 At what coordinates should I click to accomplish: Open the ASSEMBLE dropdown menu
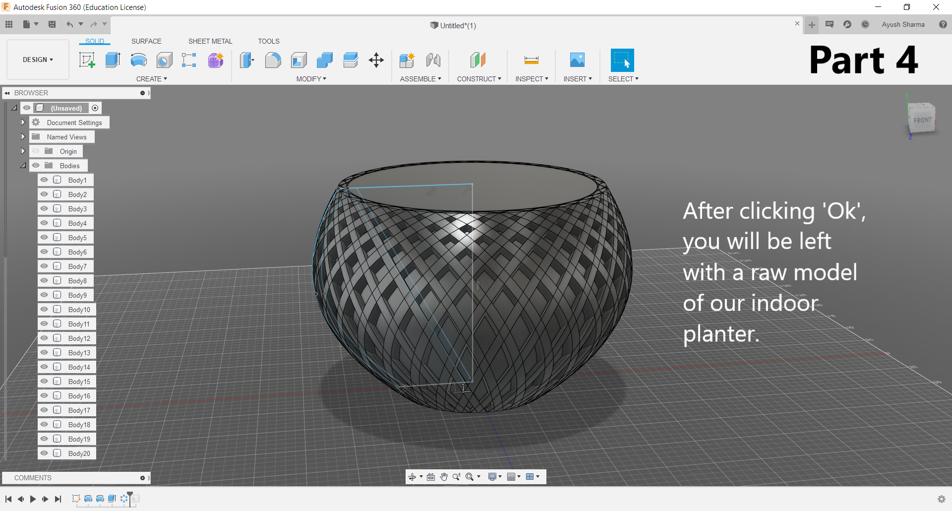(420, 79)
